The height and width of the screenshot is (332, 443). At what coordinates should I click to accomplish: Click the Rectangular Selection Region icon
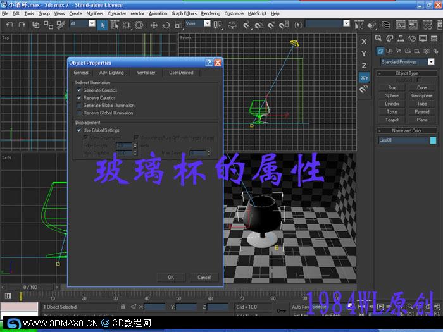point(127,25)
